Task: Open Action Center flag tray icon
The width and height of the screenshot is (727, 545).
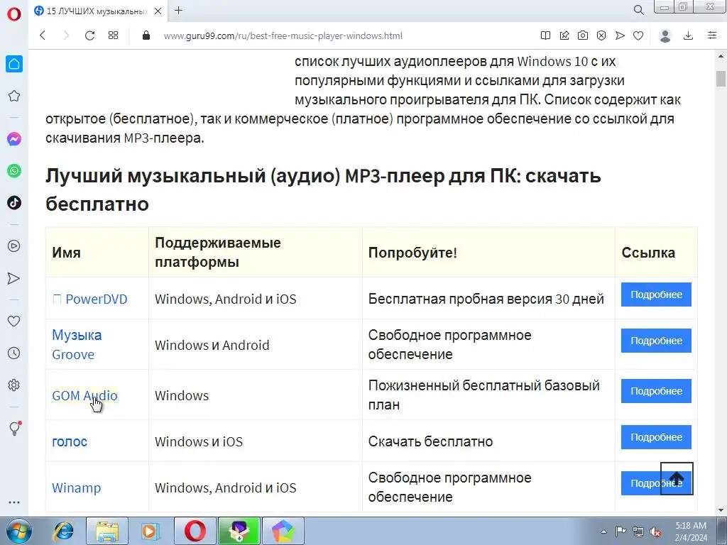Action: 621,532
